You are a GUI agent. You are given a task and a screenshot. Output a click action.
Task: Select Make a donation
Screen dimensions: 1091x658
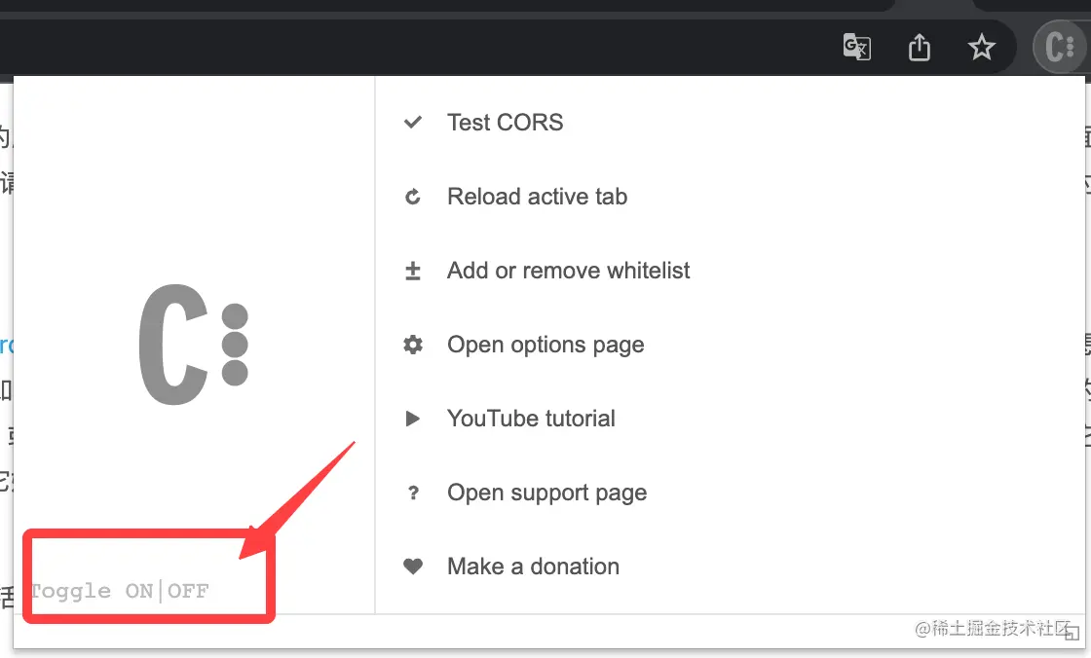533,567
